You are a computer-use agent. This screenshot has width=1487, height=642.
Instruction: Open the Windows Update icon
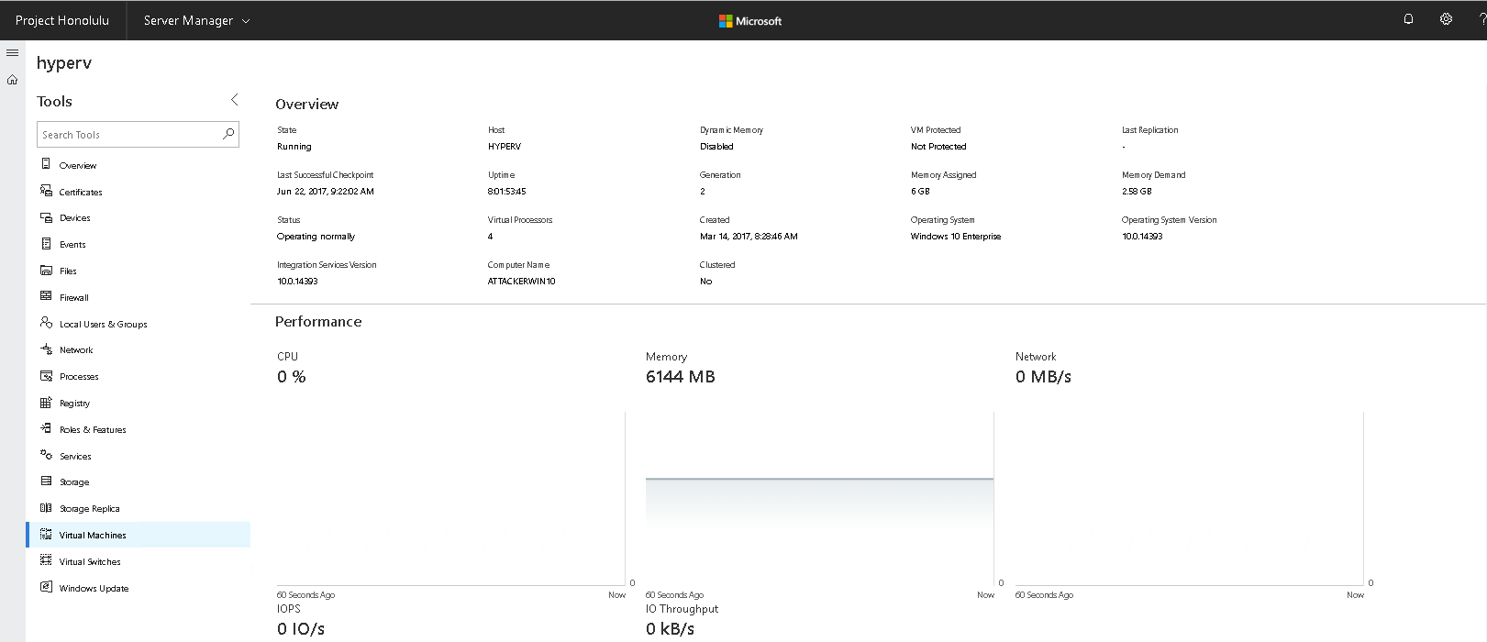tap(46, 587)
